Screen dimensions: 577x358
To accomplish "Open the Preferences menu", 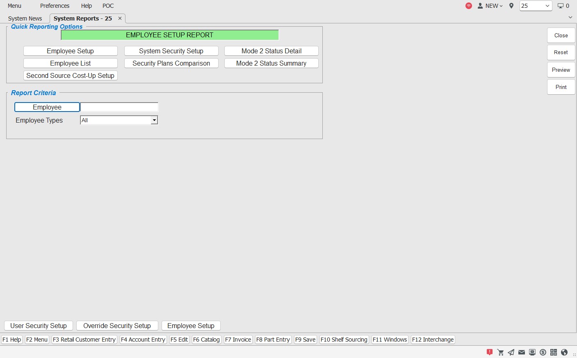I will 55,6.
